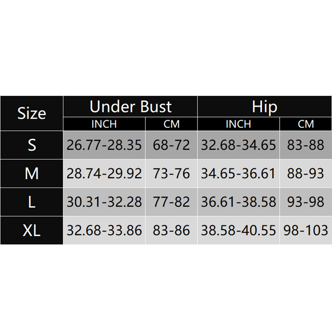Select the M size row label
The image size is (332, 332).
(x=32, y=173)
